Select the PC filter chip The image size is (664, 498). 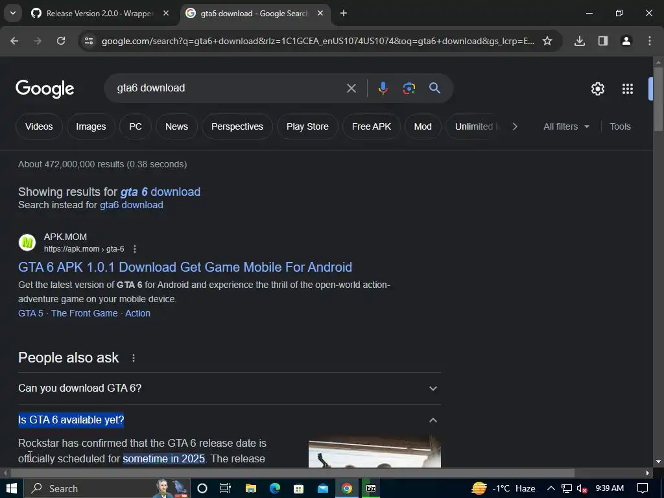tap(136, 126)
